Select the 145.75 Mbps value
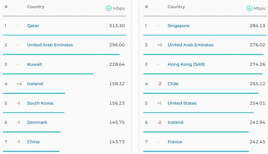This screenshot has width=268, height=154. [x=117, y=122]
